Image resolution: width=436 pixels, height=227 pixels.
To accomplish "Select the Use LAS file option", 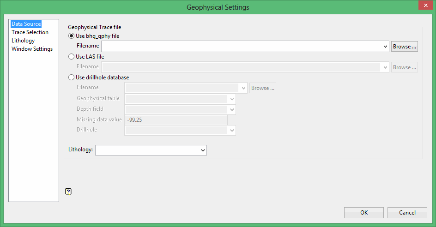I will (71, 57).
